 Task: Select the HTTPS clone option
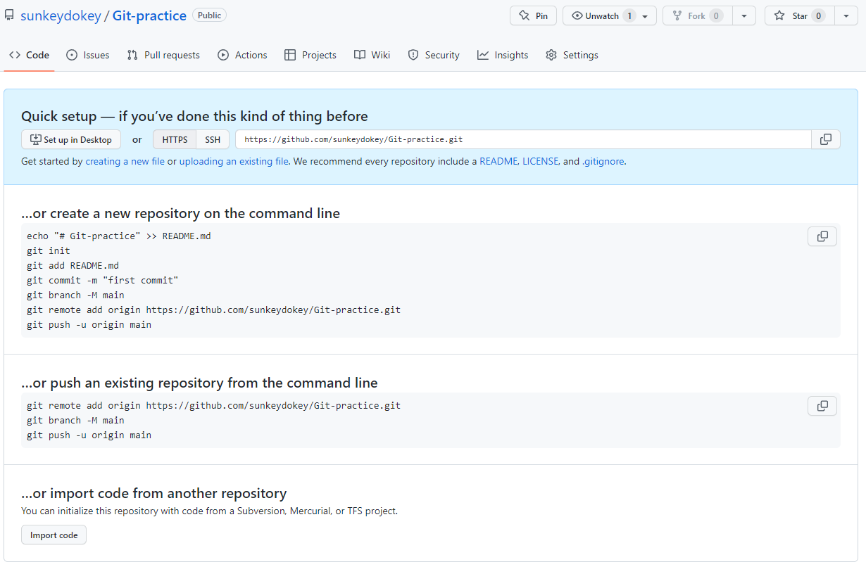(x=175, y=139)
